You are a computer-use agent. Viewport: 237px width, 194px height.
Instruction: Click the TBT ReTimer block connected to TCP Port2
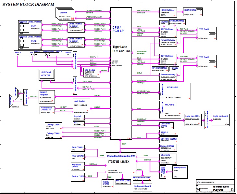tap(168, 59)
